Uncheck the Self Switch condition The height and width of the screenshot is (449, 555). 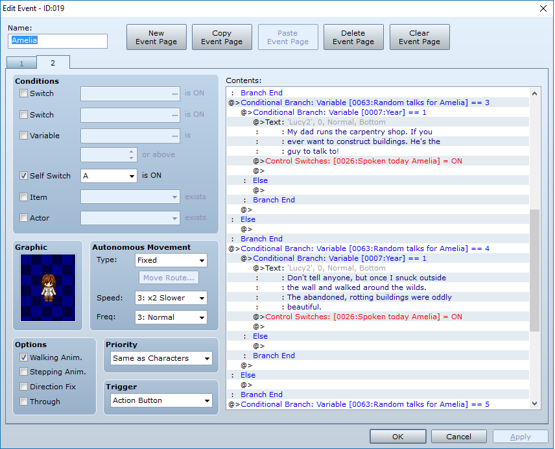coord(24,176)
